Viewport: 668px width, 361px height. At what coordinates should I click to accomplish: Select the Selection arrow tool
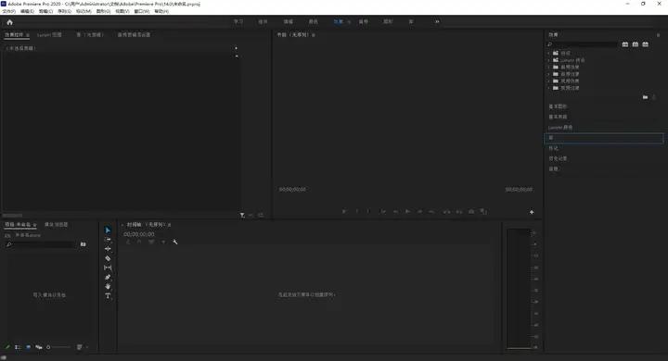tap(108, 230)
